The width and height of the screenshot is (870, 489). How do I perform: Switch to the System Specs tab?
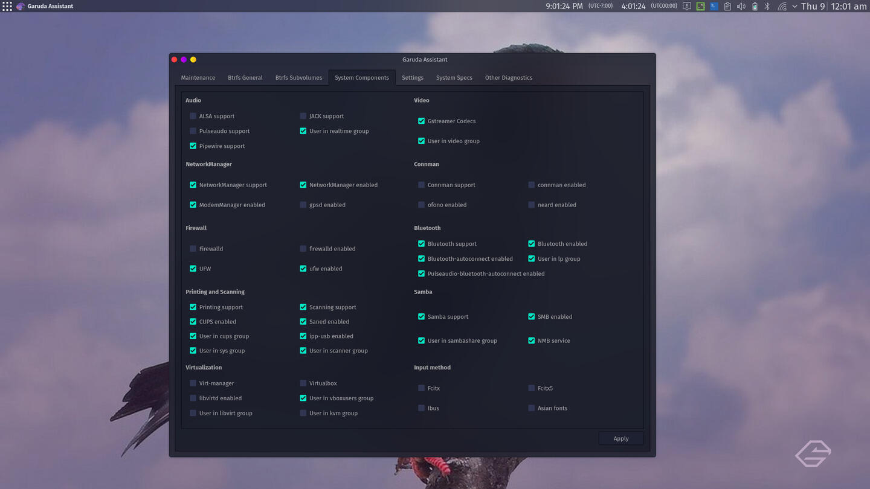click(x=454, y=77)
